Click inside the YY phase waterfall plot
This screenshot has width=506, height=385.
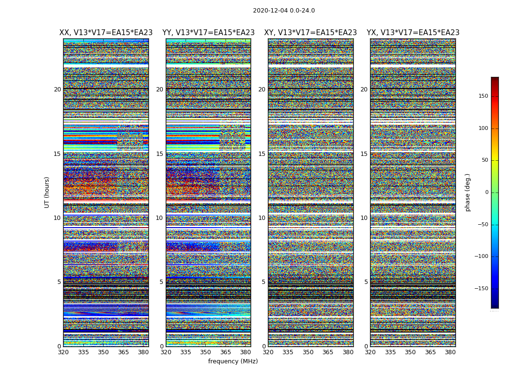(x=209, y=192)
